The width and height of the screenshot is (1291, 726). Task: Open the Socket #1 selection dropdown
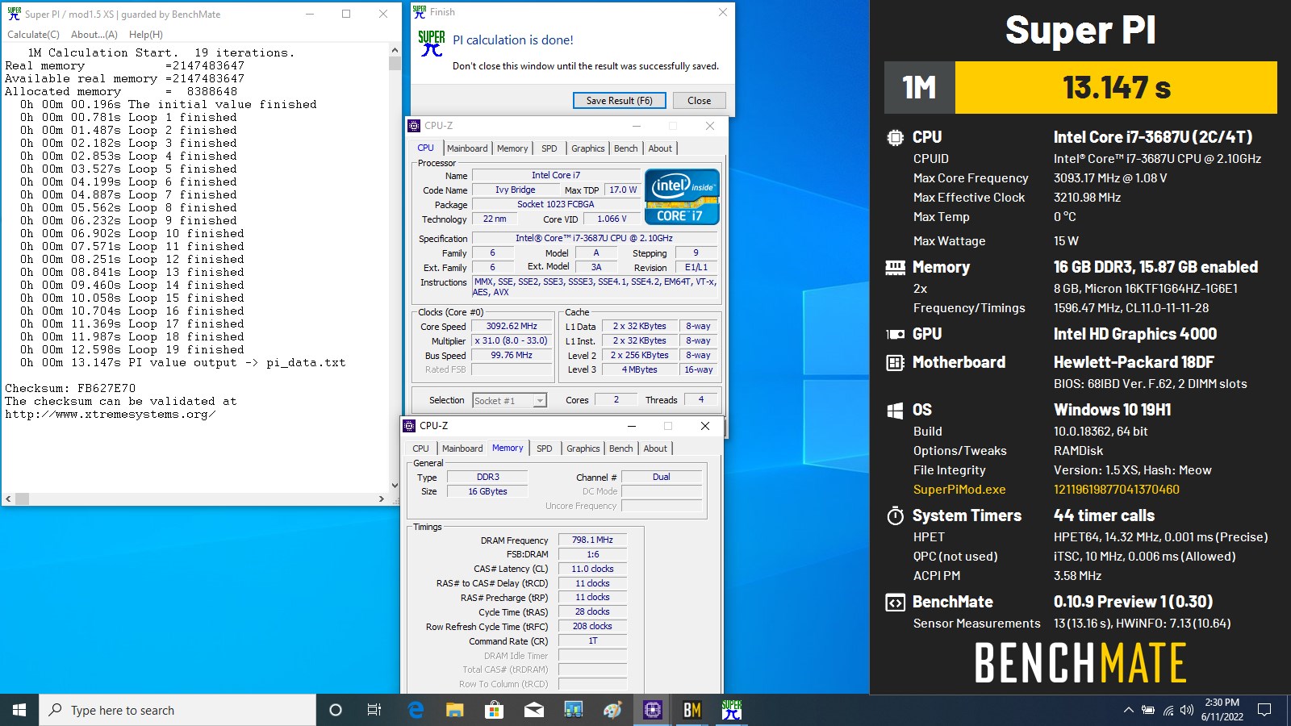pos(510,400)
